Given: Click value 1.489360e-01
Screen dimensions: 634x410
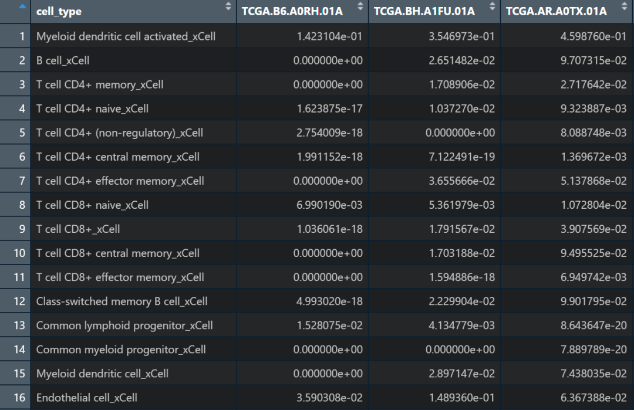Looking at the screenshot, I should tap(462, 398).
